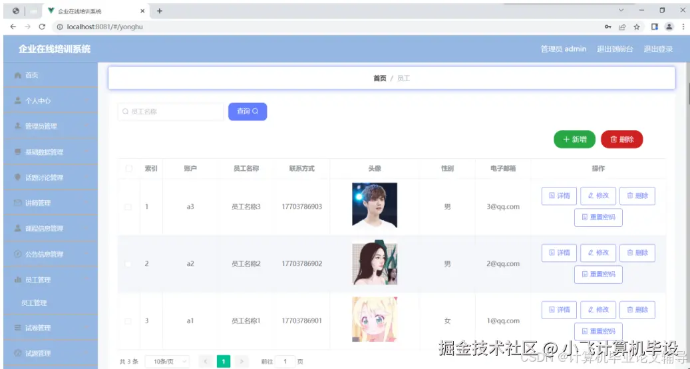
Task: Click the bar chart icon beside 员工管理
Action: click(17, 280)
